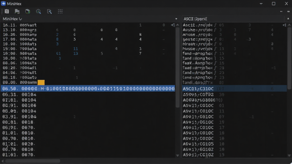Screen dimensions: 292x164
Task: Click the ASCII panel header title
Action: coord(195,19)
